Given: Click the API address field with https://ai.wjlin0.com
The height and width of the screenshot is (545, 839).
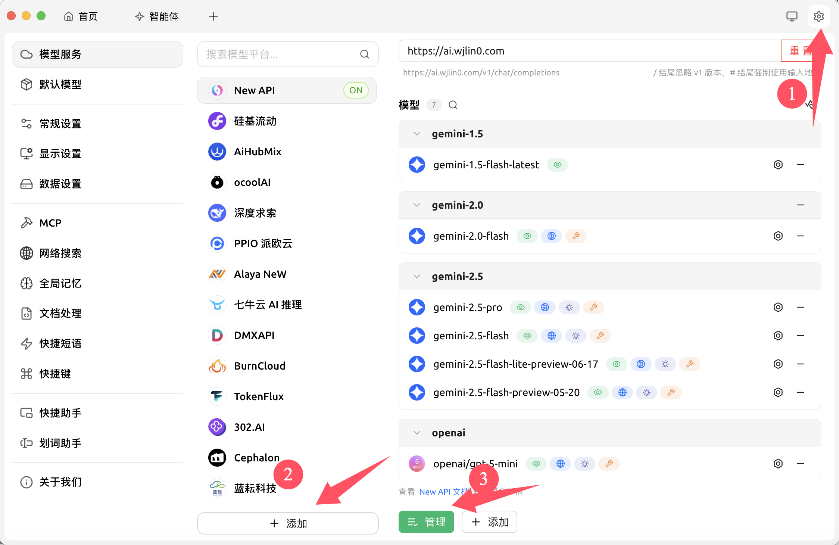Looking at the screenshot, I should coord(590,51).
